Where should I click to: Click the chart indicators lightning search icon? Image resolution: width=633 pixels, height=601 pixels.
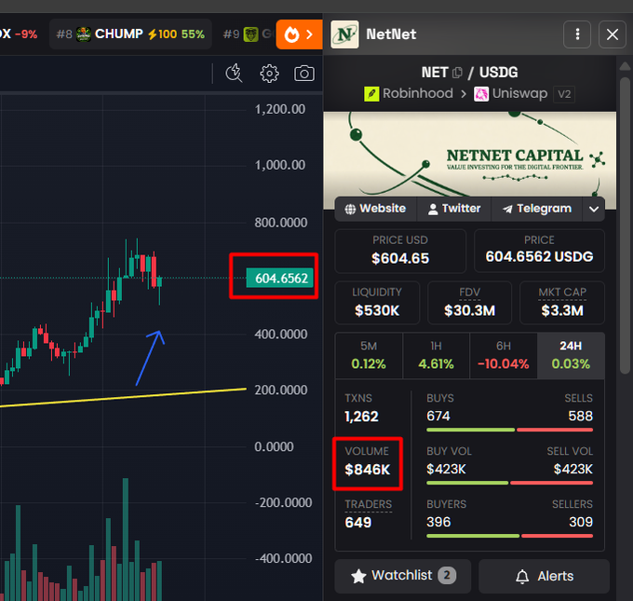234,74
